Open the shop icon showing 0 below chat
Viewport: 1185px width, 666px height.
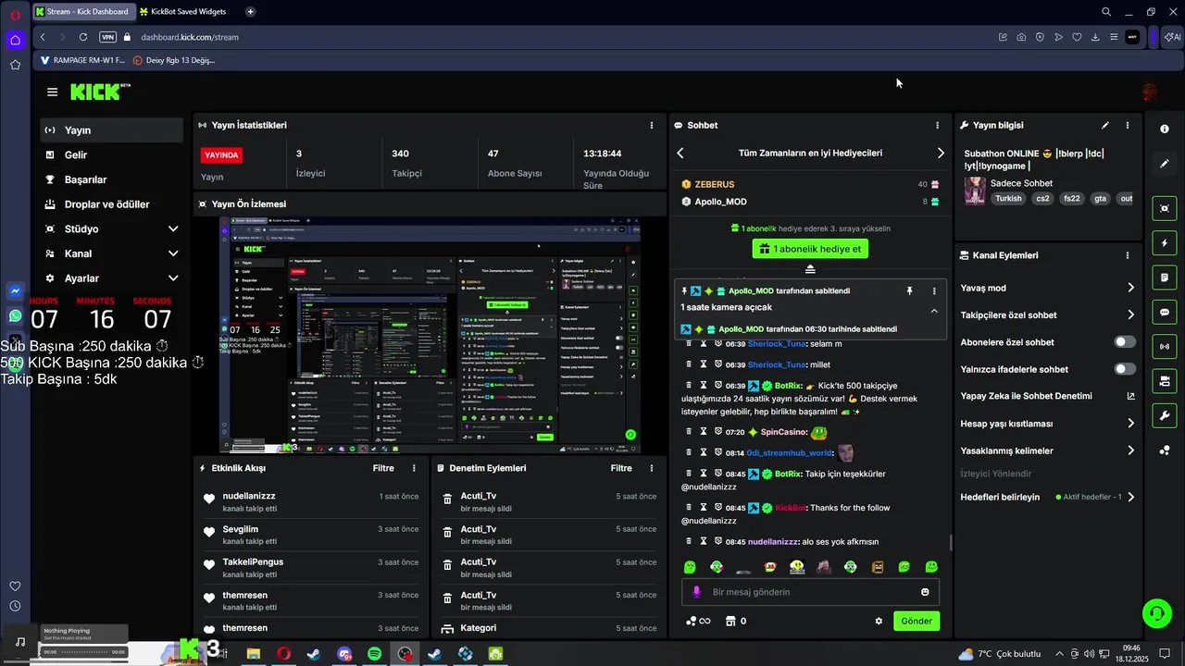(736, 621)
